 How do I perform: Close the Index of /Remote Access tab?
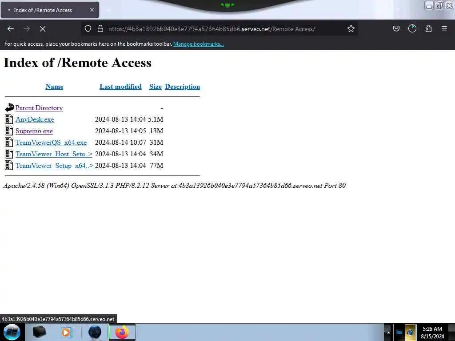(92, 10)
